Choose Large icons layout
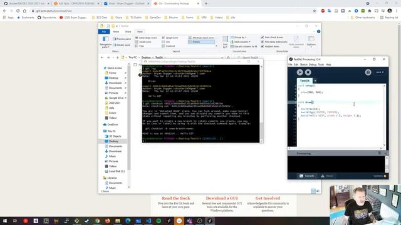This screenshot has height=225, width=401. click(170, 37)
